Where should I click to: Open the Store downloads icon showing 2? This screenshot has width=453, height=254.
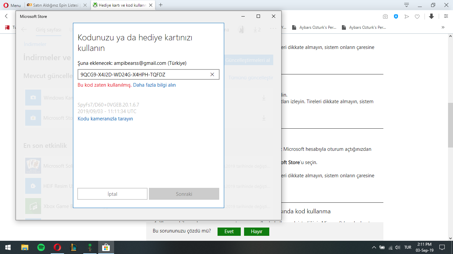point(257,29)
